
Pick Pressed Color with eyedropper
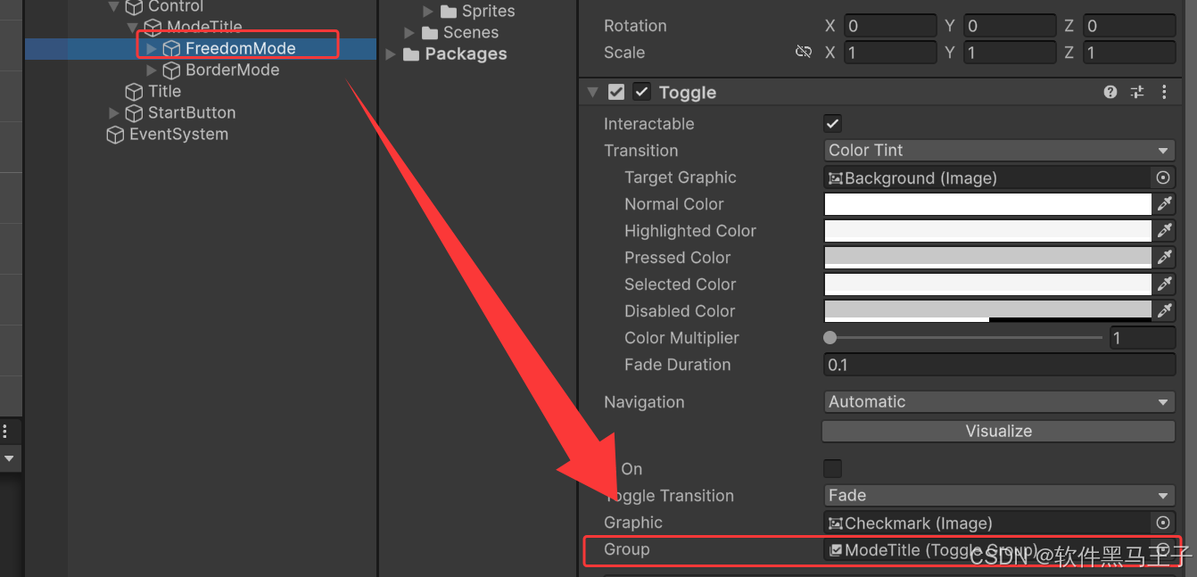tap(1164, 258)
